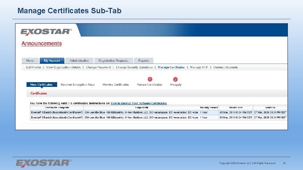
Task: Click second row 08 Mar, 2019 valid-from cell
Action: click(236, 117)
